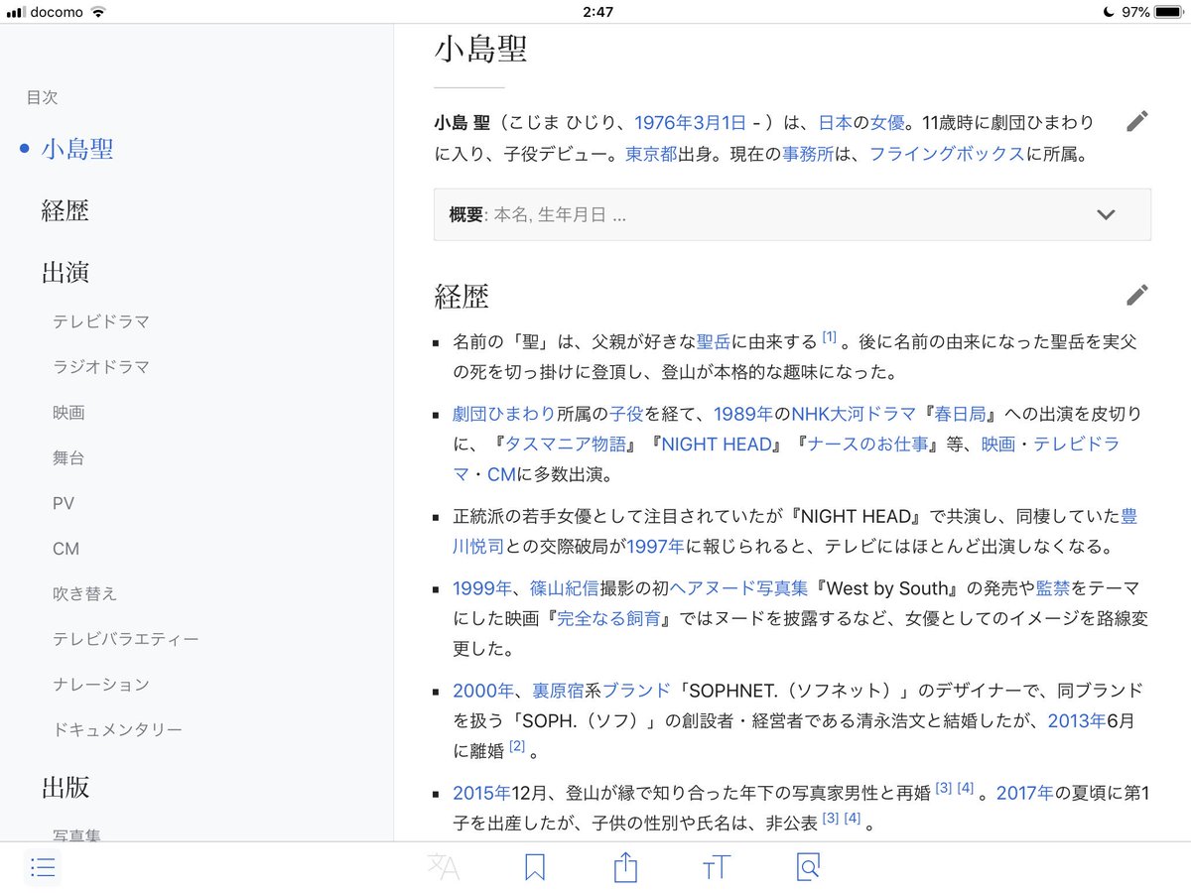Jump to 出演 in the contents sidebar
The image size is (1191, 893).
(x=66, y=273)
